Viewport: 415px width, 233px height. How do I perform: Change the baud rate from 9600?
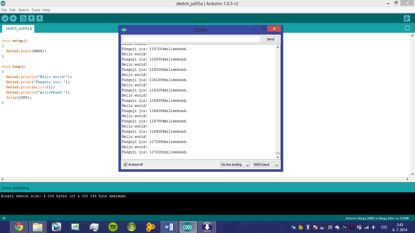pyautogui.click(x=266, y=164)
